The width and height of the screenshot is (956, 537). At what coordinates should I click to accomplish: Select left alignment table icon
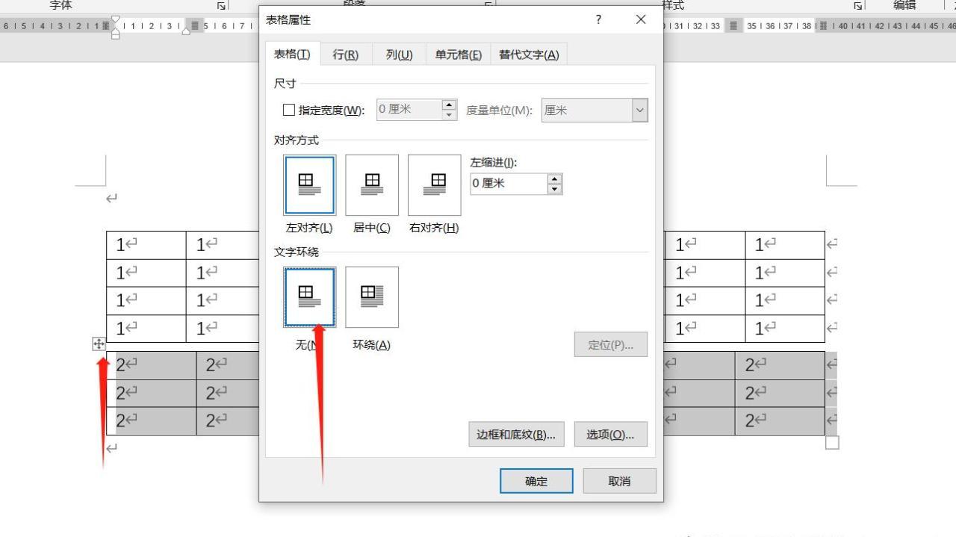(x=310, y=184)
